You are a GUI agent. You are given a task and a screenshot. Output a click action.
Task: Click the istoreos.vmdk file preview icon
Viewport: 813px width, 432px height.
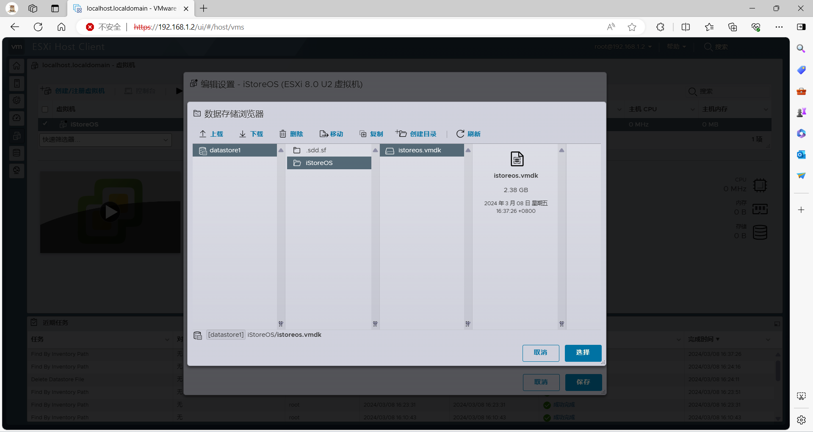[x=517, y=159]
